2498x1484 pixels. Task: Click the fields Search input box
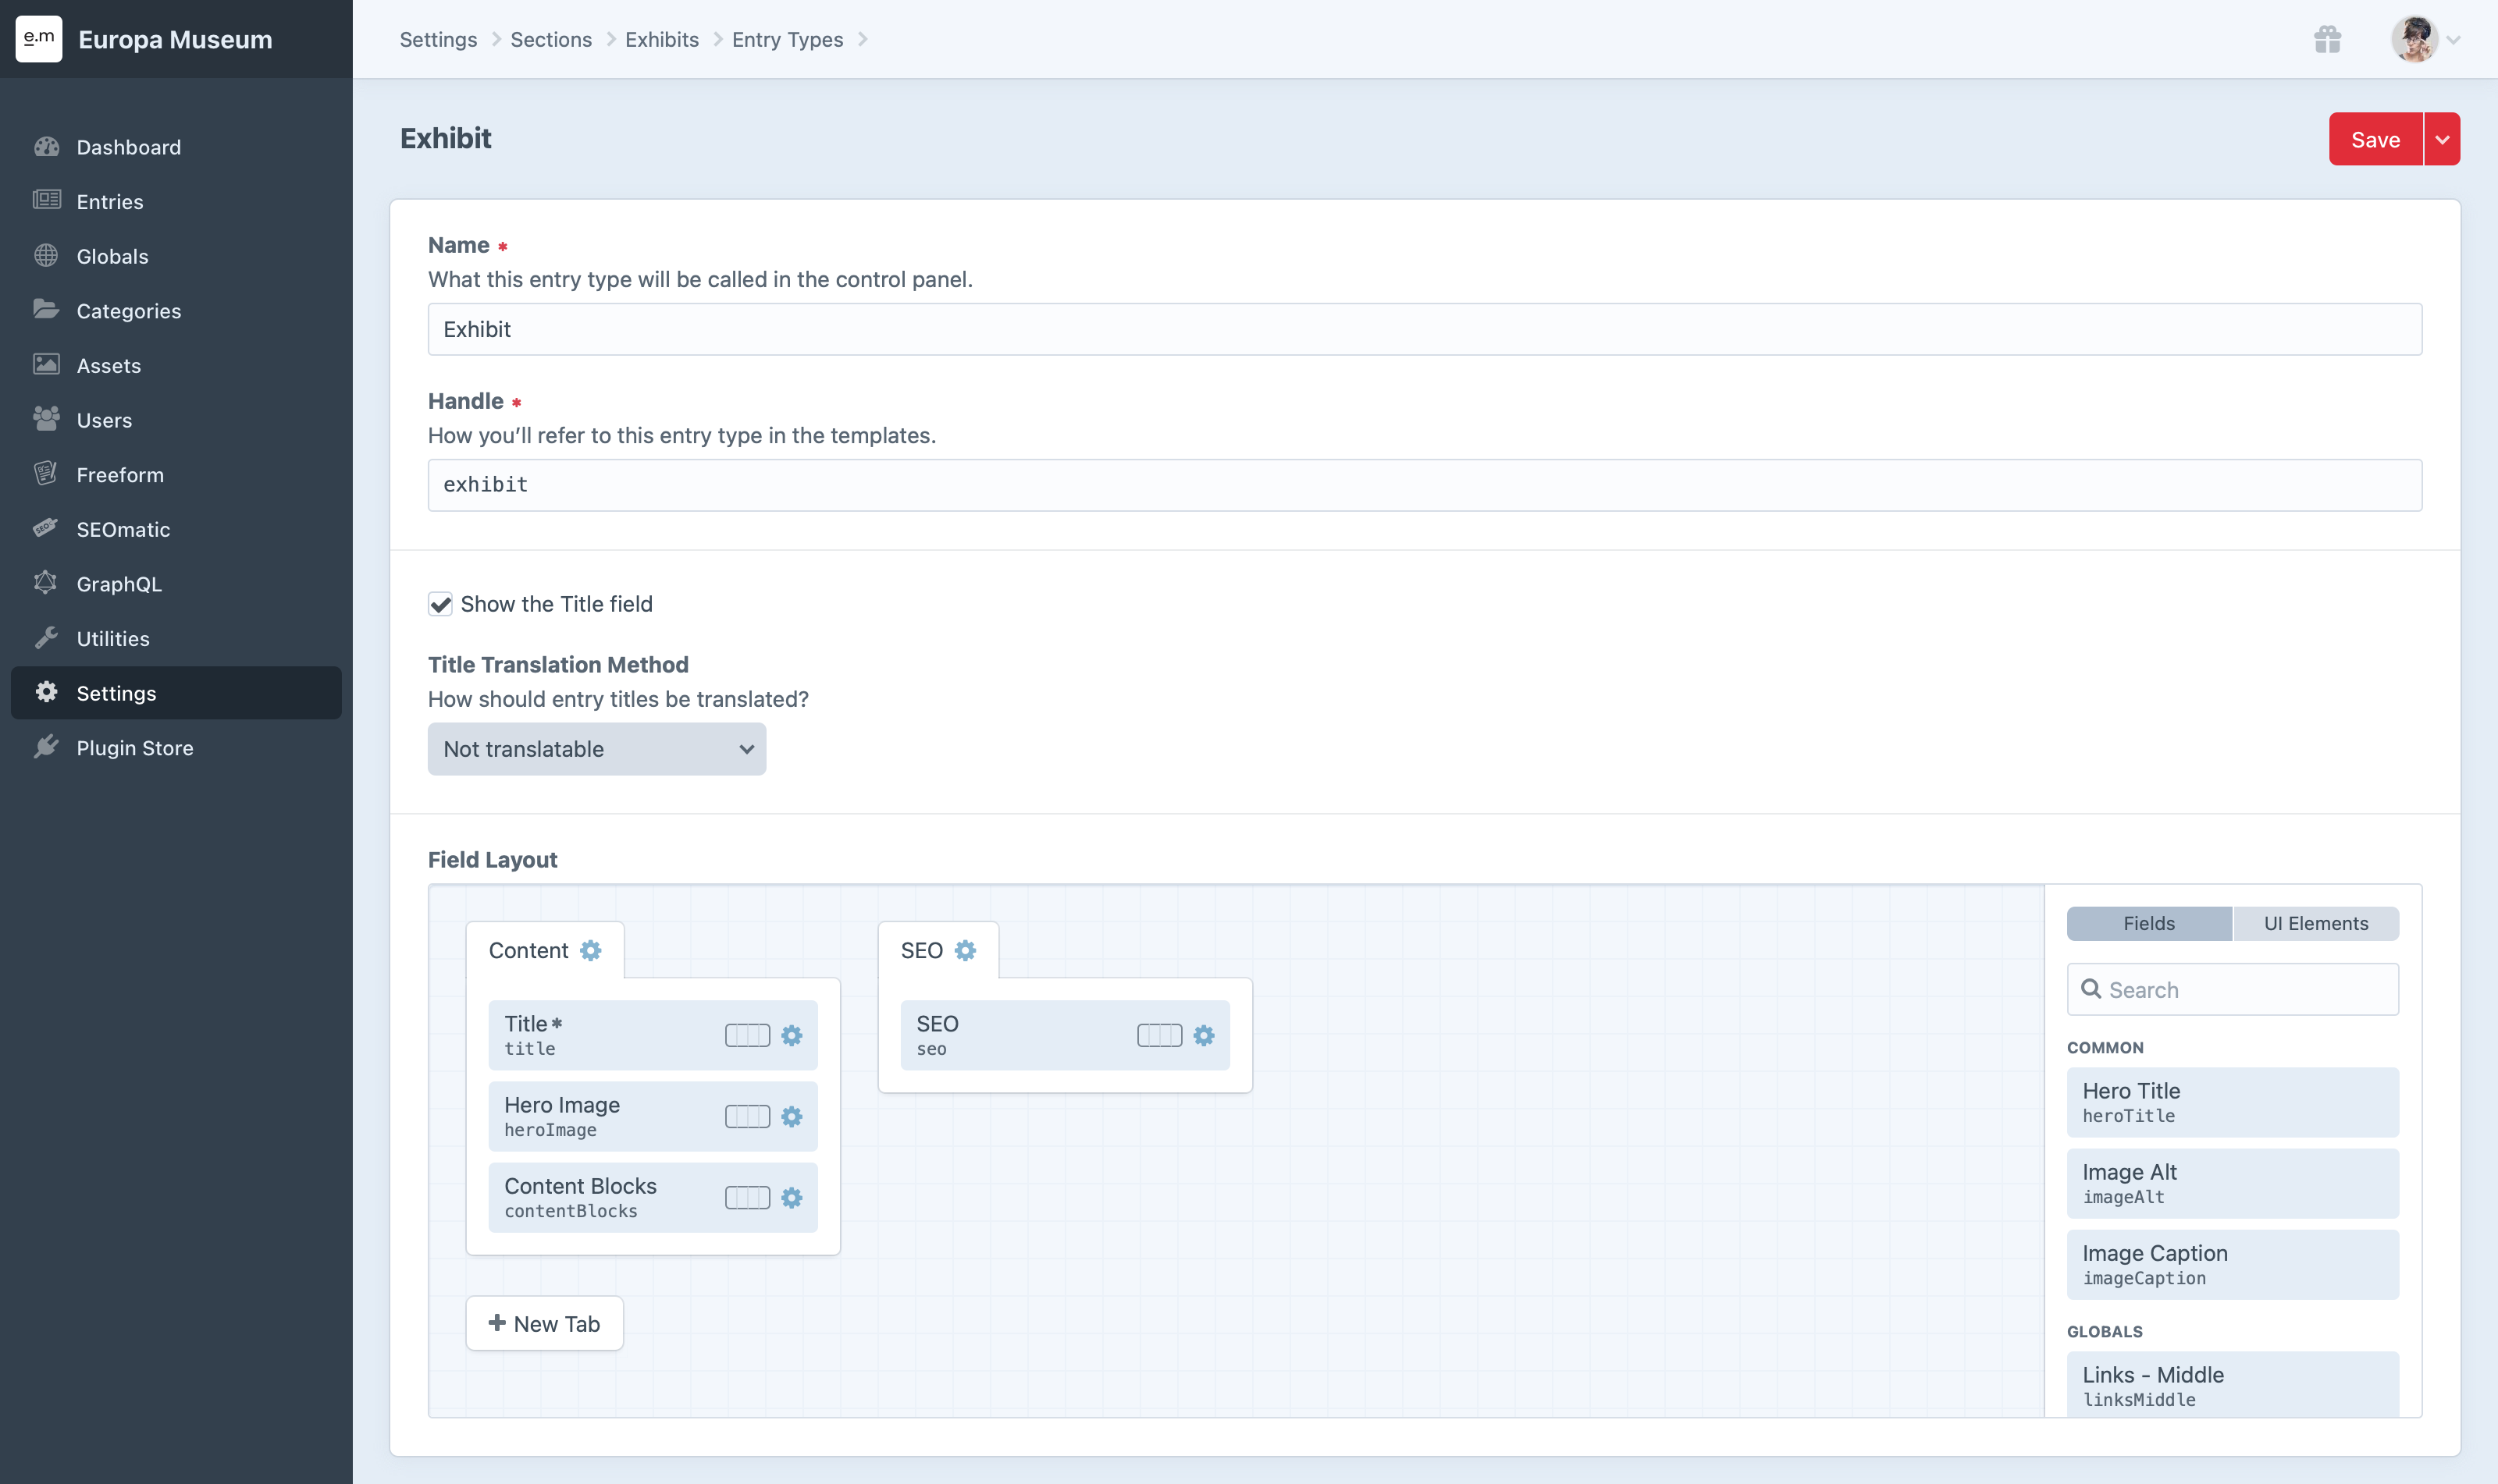(x=2241, y=989)
